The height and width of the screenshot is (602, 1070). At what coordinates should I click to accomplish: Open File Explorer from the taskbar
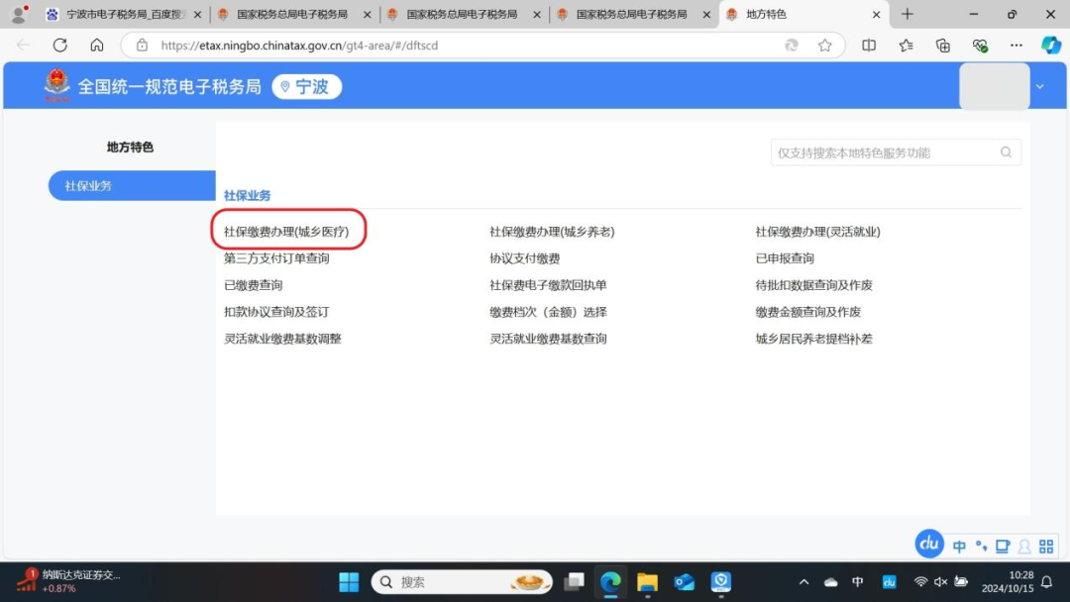coord(647,581)
